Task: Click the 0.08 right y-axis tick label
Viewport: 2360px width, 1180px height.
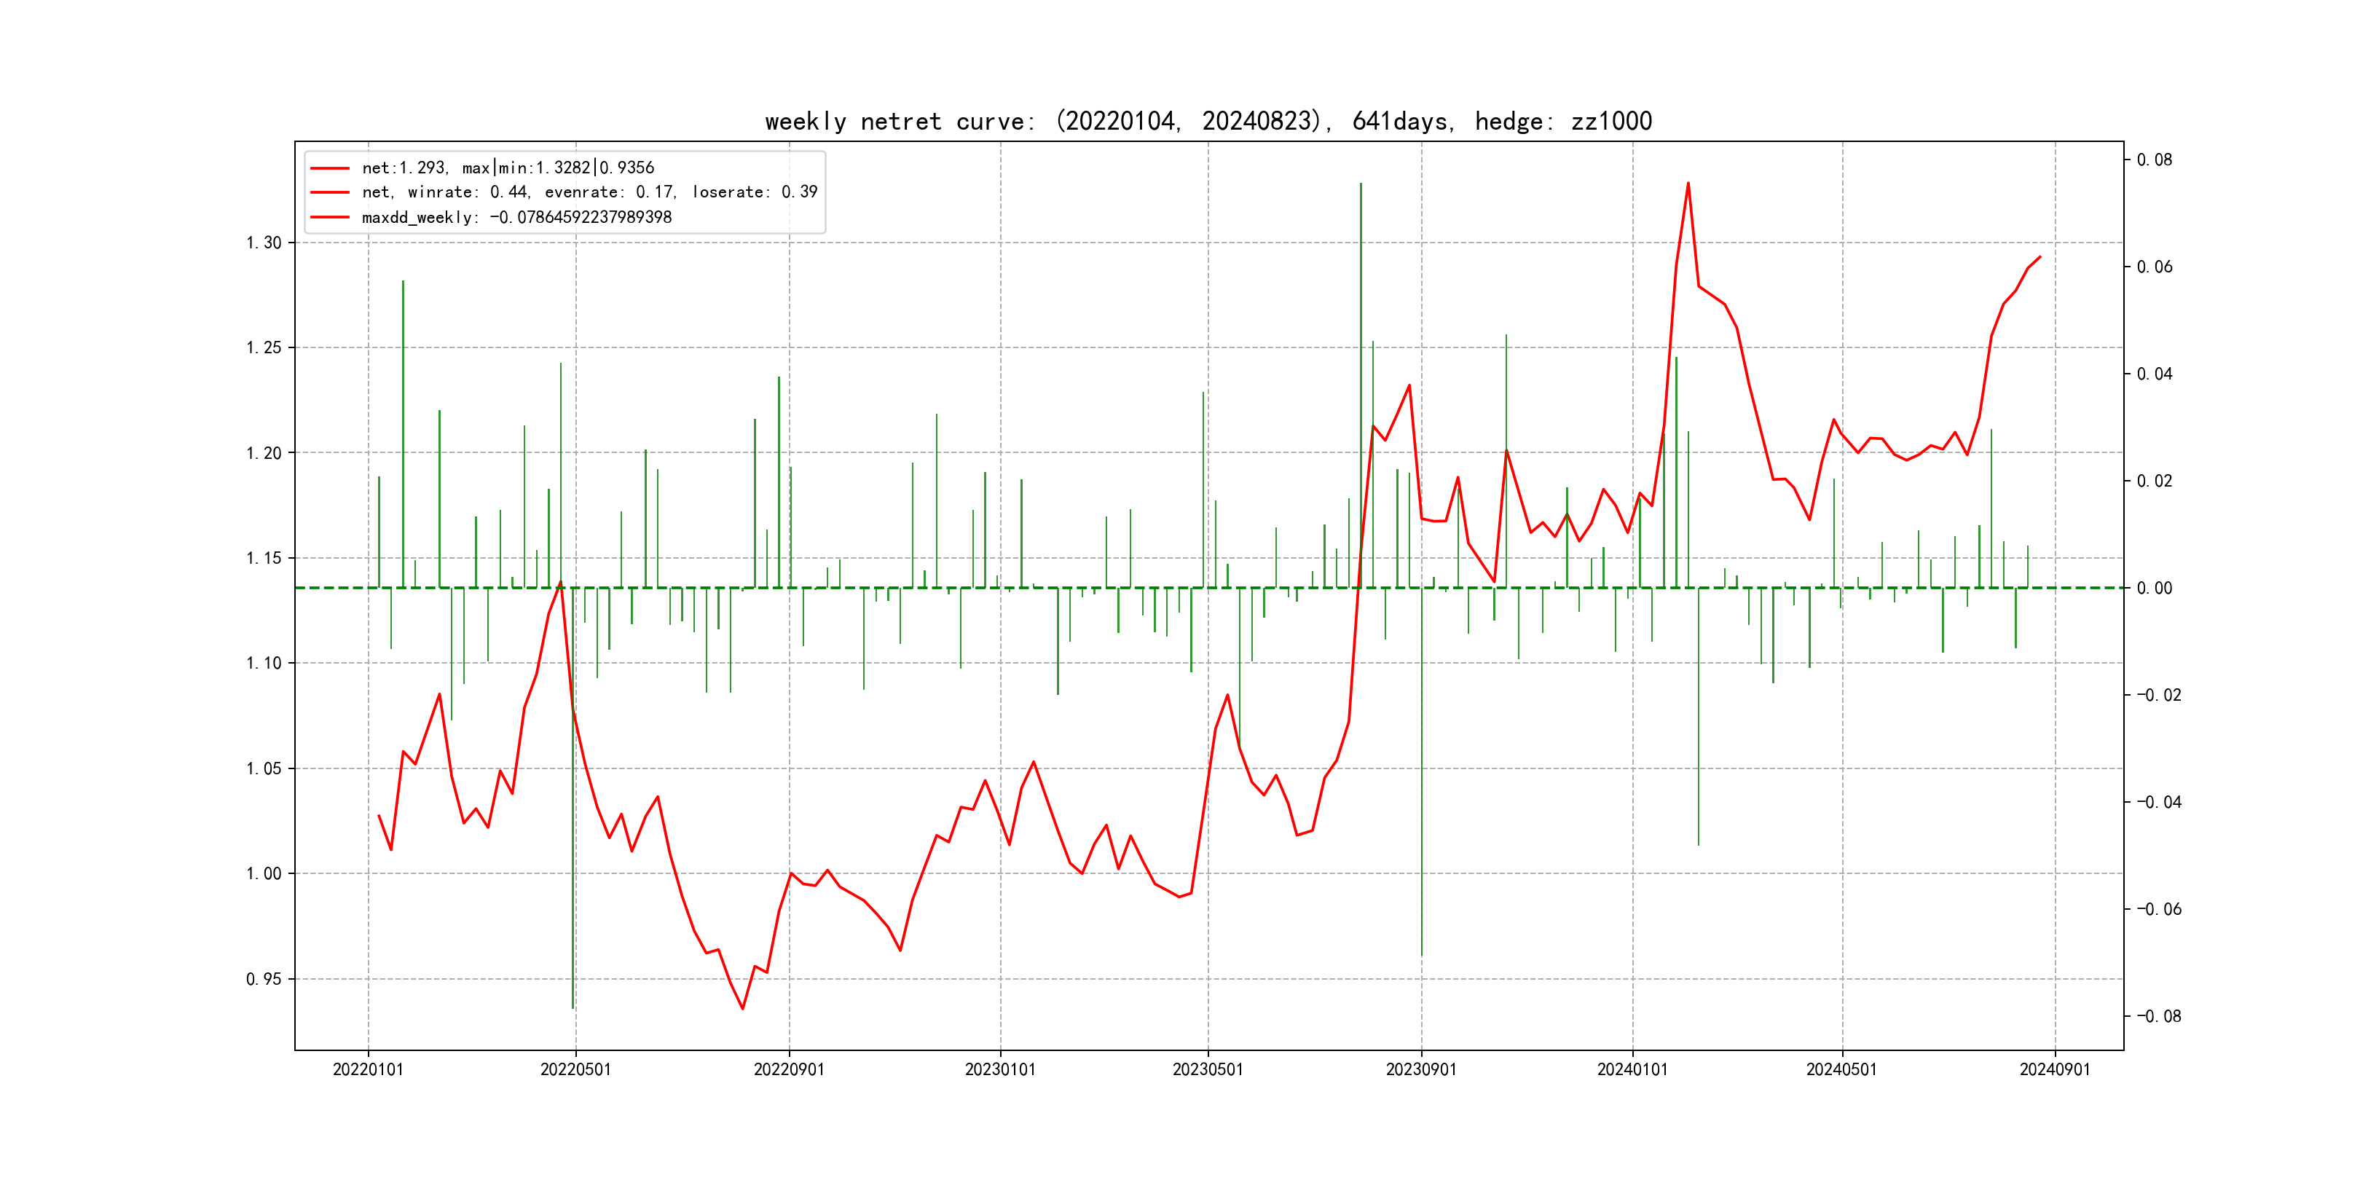Action: click(x=2154, y=160)
